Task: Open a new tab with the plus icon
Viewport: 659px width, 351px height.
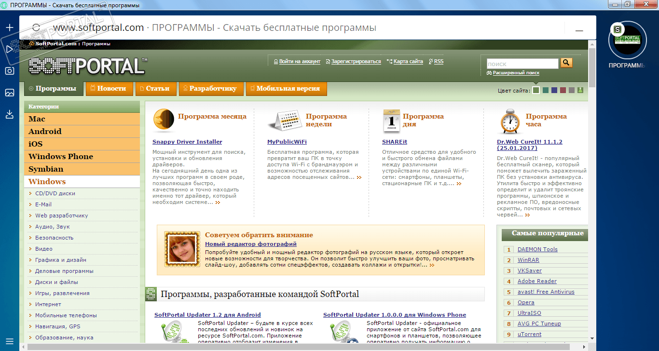Action: click(x=10, y=27)
